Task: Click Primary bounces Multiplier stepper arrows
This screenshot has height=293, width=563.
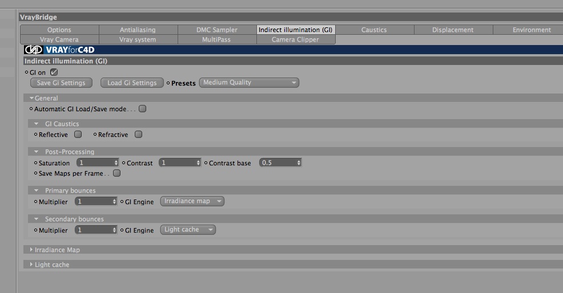Action: (115, 202)
